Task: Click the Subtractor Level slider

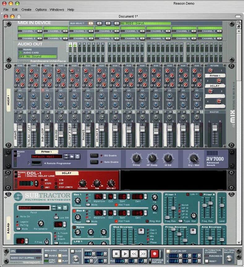Action: [222, 206]
